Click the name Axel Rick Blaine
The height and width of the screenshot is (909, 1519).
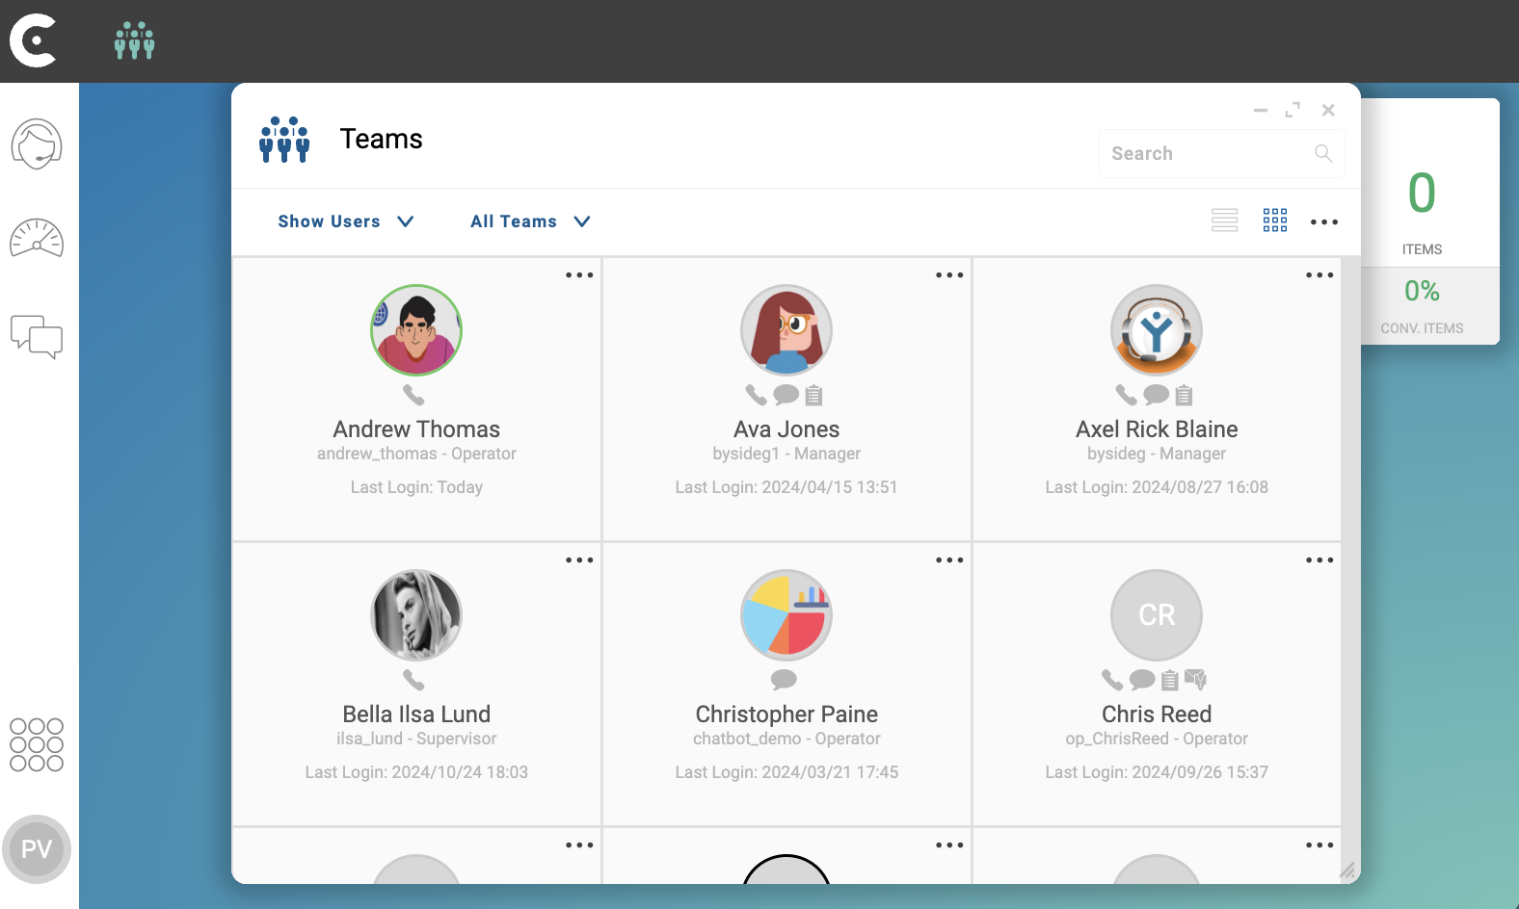coord(1157,429)
